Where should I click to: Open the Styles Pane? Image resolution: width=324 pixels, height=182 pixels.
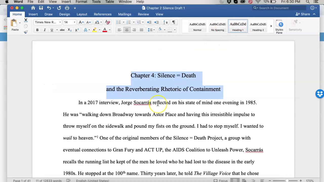click(279, 27)
